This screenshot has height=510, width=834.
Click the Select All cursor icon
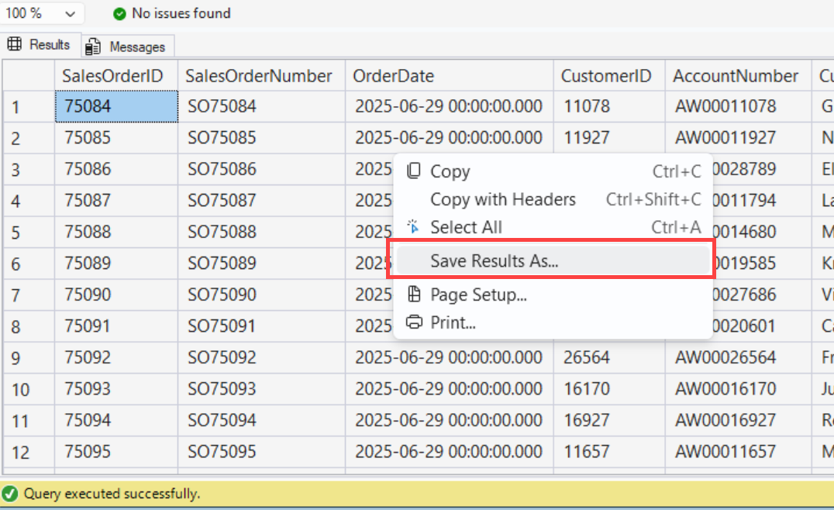[x=414, y=228]
